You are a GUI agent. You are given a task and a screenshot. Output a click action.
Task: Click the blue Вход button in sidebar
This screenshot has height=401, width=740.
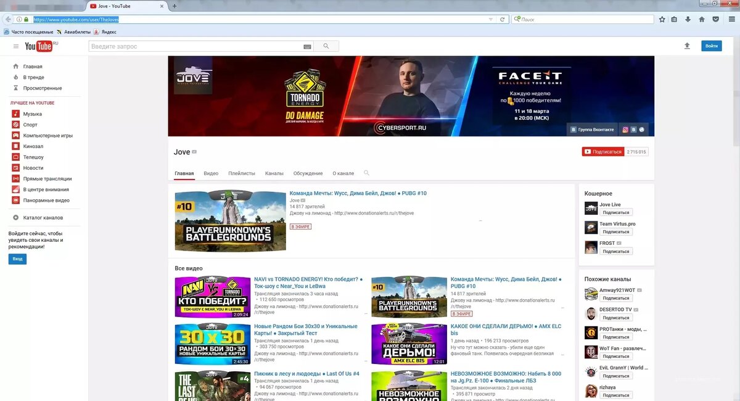[x=18, y=259]
